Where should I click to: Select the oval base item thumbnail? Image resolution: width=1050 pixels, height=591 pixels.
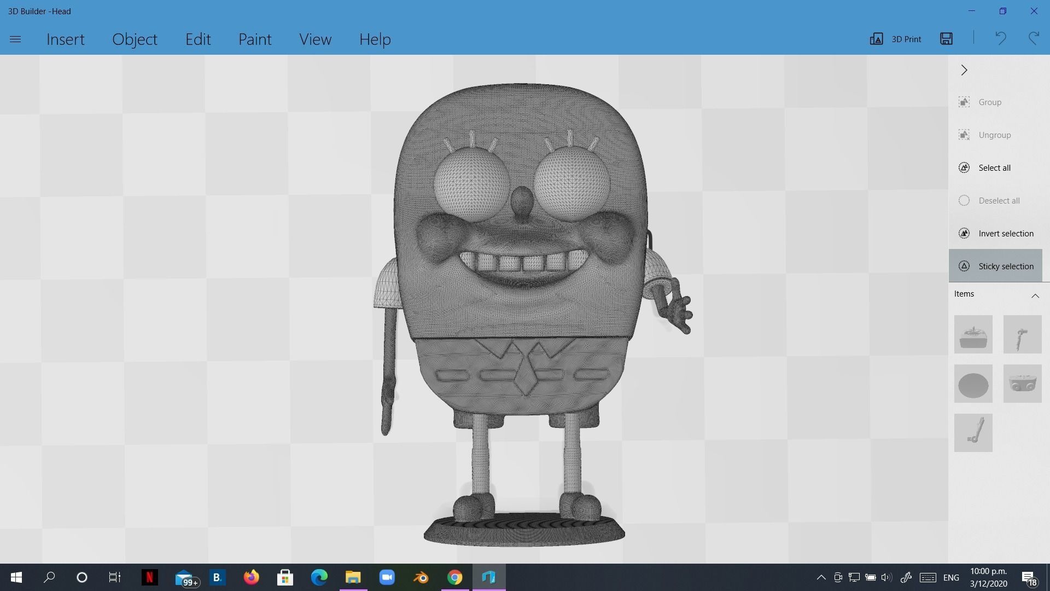coord(973,384)
